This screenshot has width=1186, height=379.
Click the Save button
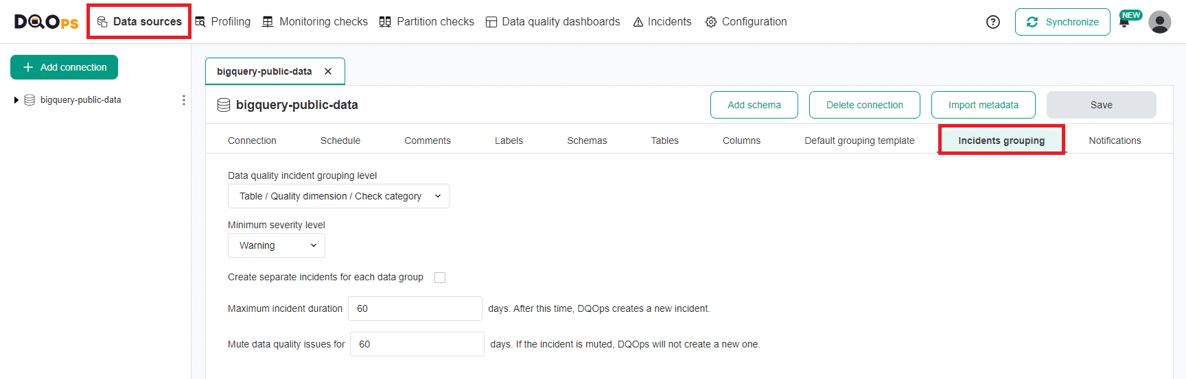(x=1102, y=105)
